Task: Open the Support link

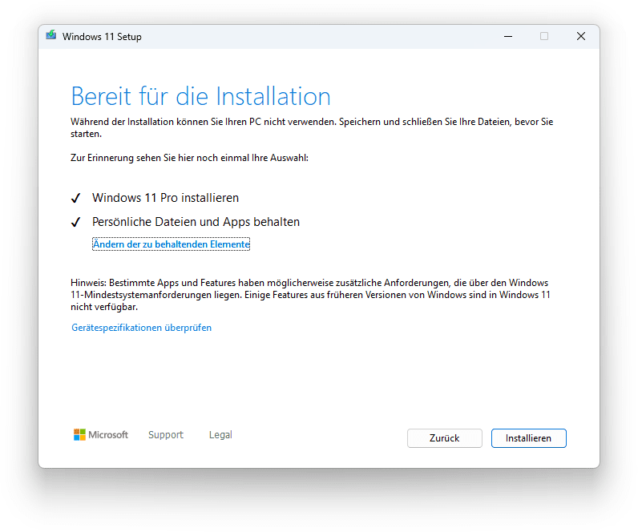Action: point(166,435)
